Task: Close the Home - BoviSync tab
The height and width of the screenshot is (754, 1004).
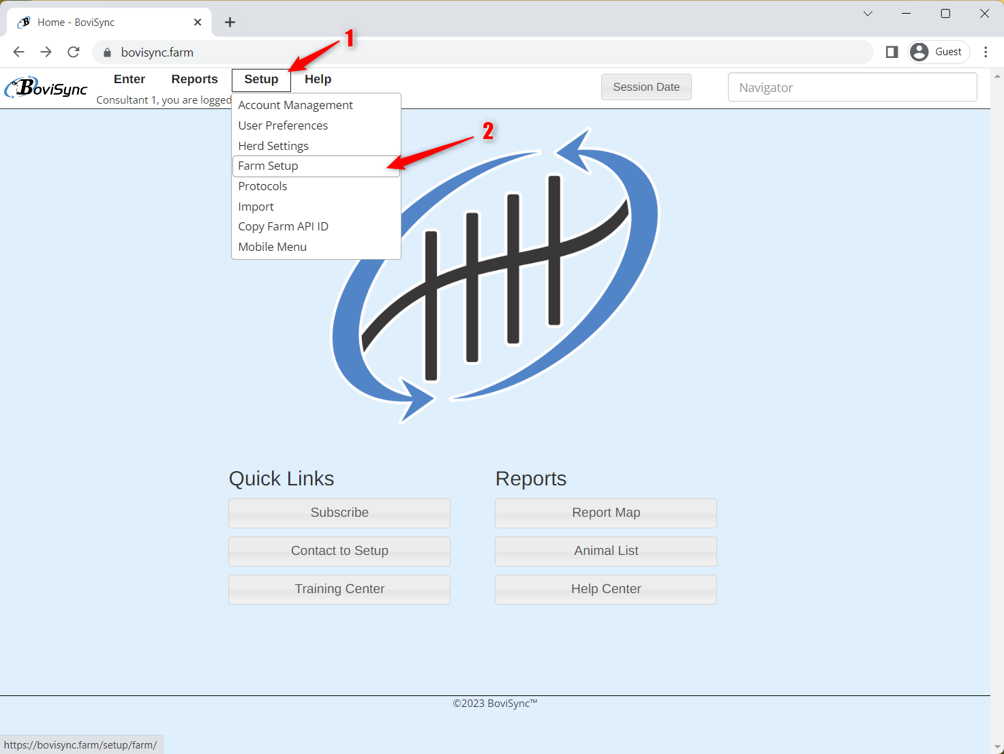Action: tap(198, 22)
